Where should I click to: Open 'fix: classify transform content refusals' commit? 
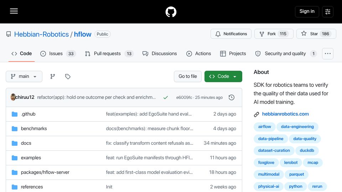point(150,143)
